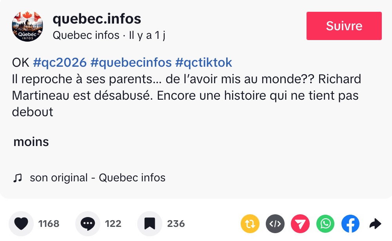Open comments via the speech bubble icon
Image resolution: width=392 pixels, height=241 pixels.
click(88, 224)
